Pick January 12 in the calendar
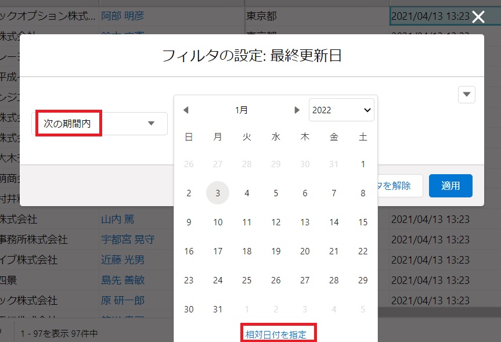This screenshot has width=501, height=342. pos(276,222)
